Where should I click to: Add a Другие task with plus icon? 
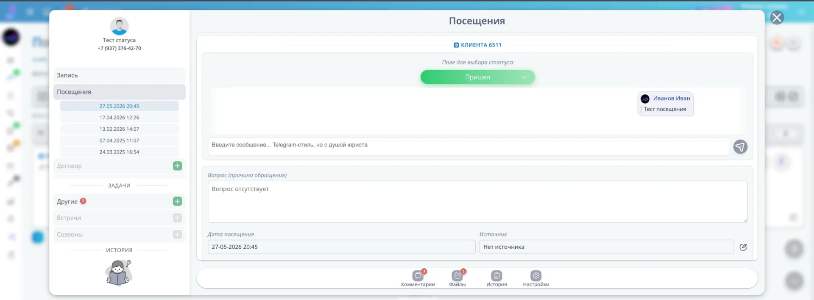tap(177, 201)
